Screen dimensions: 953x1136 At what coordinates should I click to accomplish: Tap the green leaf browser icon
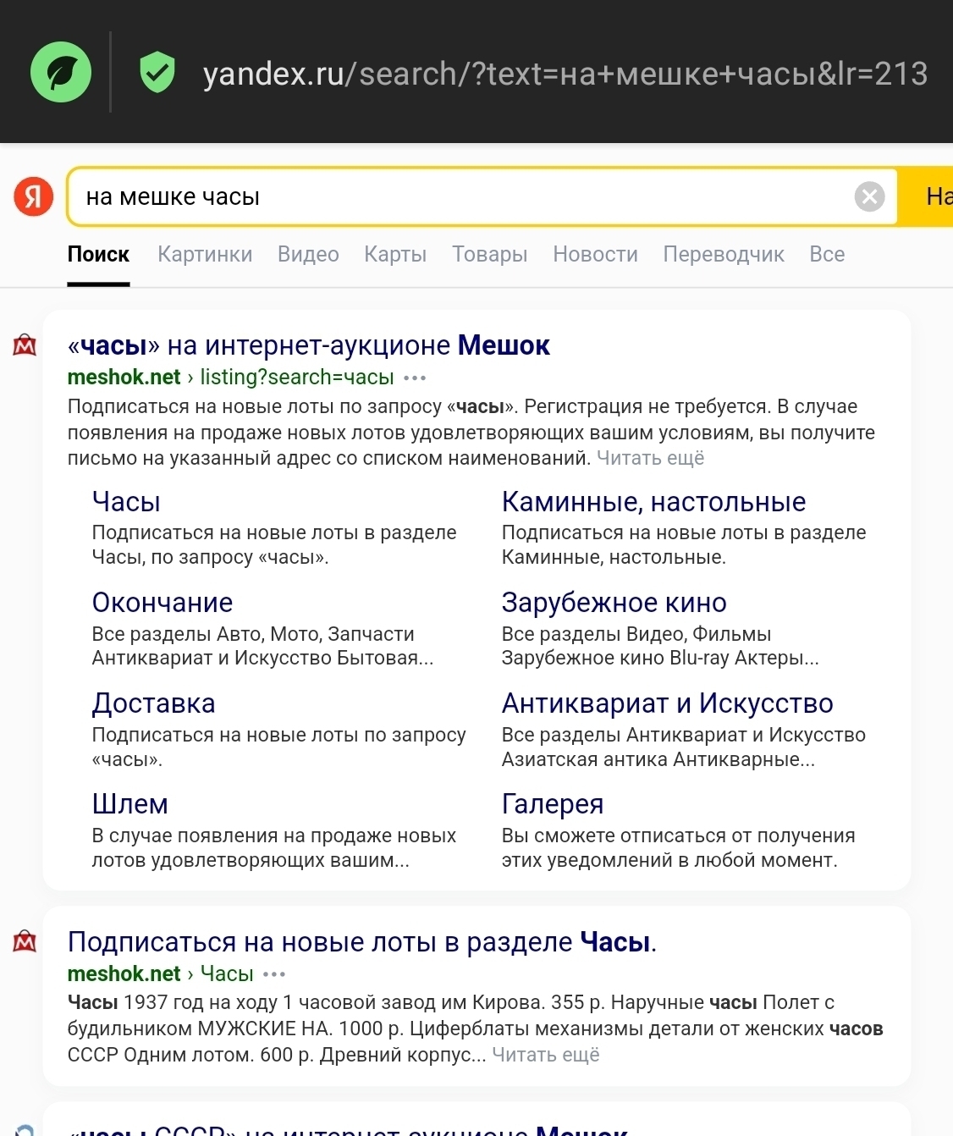61,72
